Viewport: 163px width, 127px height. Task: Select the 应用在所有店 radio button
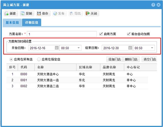pos(11,60)
